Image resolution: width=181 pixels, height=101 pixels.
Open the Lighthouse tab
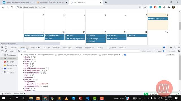[x=112, y=47]
